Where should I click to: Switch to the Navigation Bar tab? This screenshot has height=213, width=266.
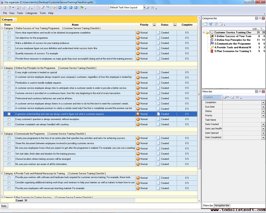click(x=222, y=206)
